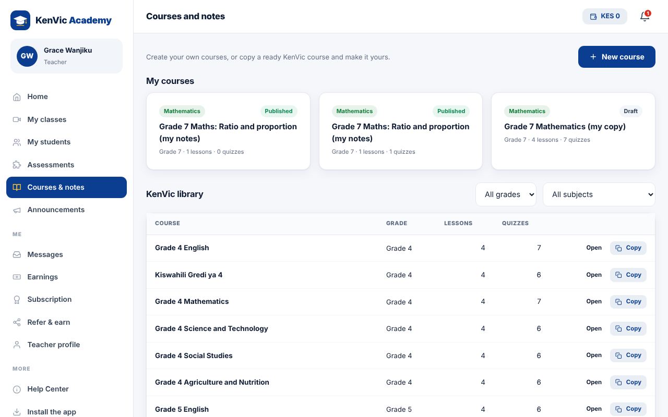This screenshot has height=417, width=668.
Task: Click the Earnings banknote icon
Action: 17,277
